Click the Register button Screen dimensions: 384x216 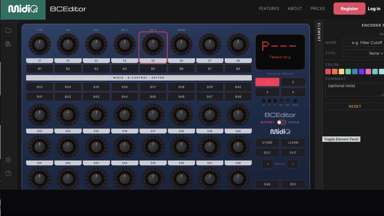point(349,9)
